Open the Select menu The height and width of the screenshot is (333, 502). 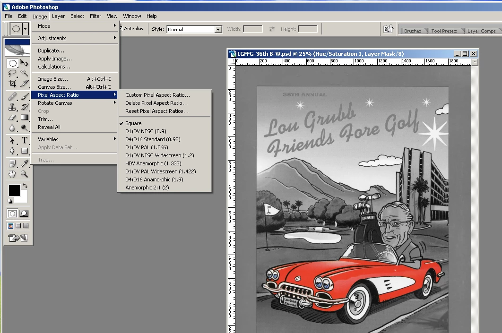(x=77, y=16)
